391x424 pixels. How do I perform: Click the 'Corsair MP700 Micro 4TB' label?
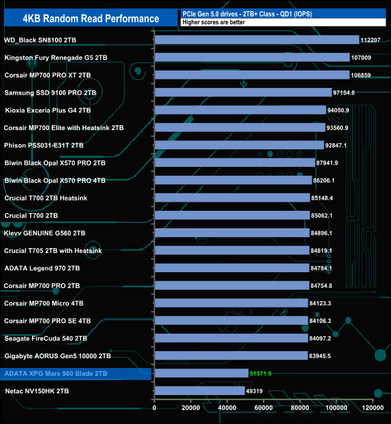(x=44, y=304)
